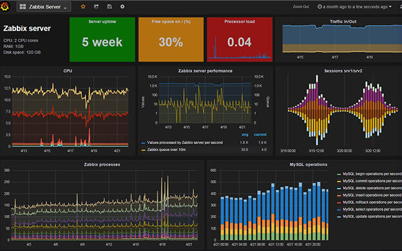Click the 0.04 processor load value
Image resolution: width=402 pixels, height=251 pixels.
click(x=239, y=42)
